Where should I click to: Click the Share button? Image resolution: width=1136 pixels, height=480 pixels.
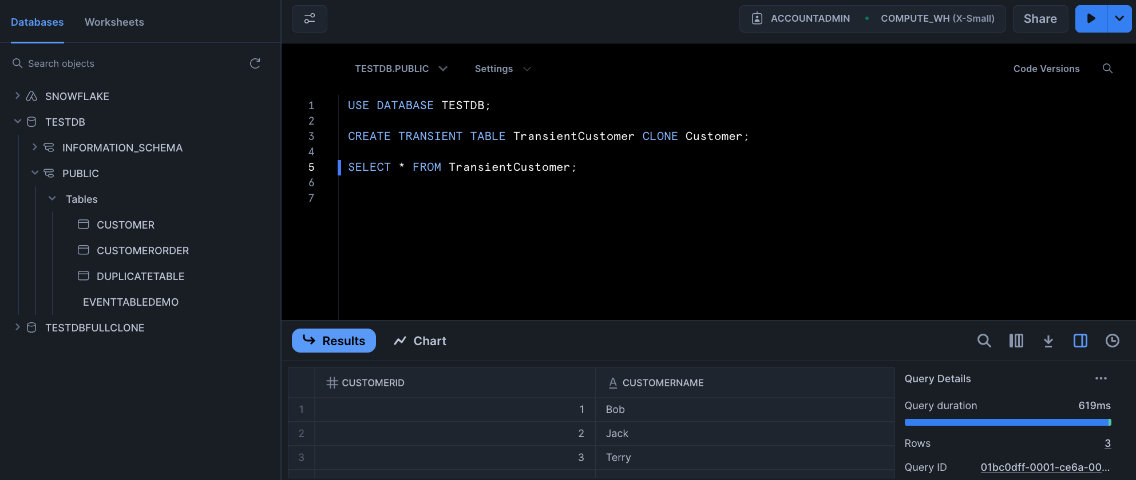tap(1040, 19)
